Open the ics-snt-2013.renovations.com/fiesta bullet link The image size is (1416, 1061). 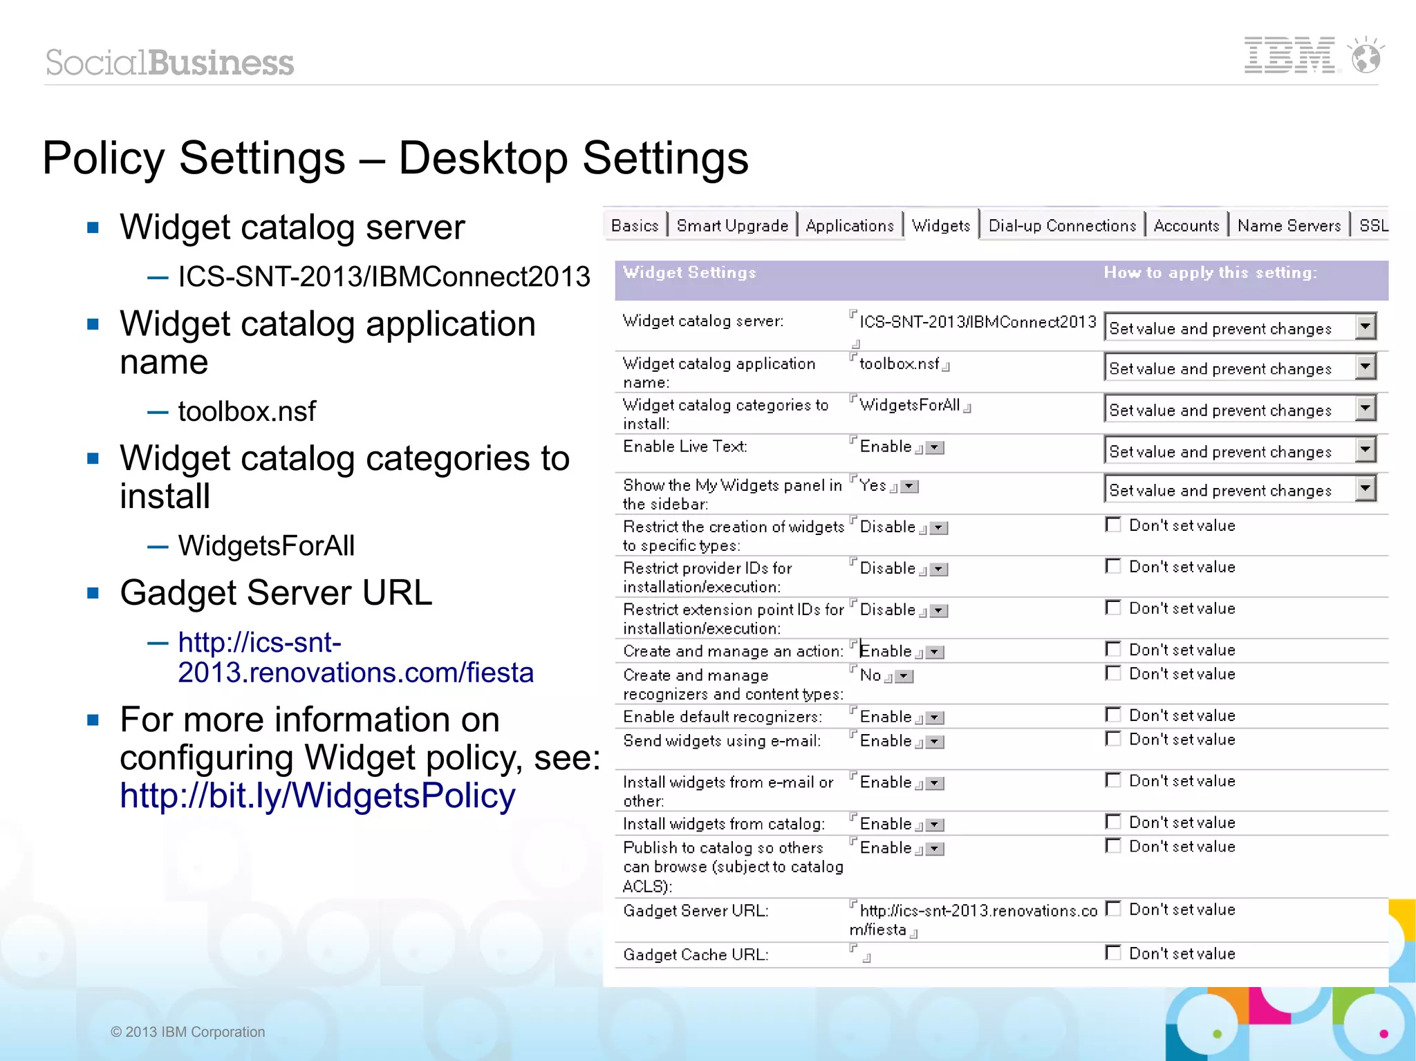click(355, 657)
